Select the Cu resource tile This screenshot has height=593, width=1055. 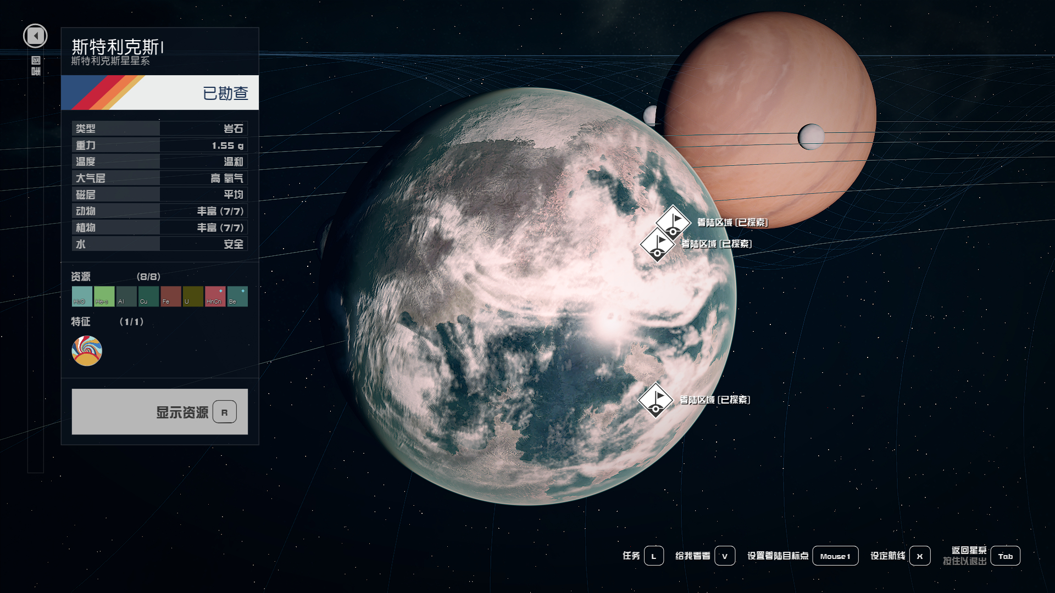coord(148,296)
